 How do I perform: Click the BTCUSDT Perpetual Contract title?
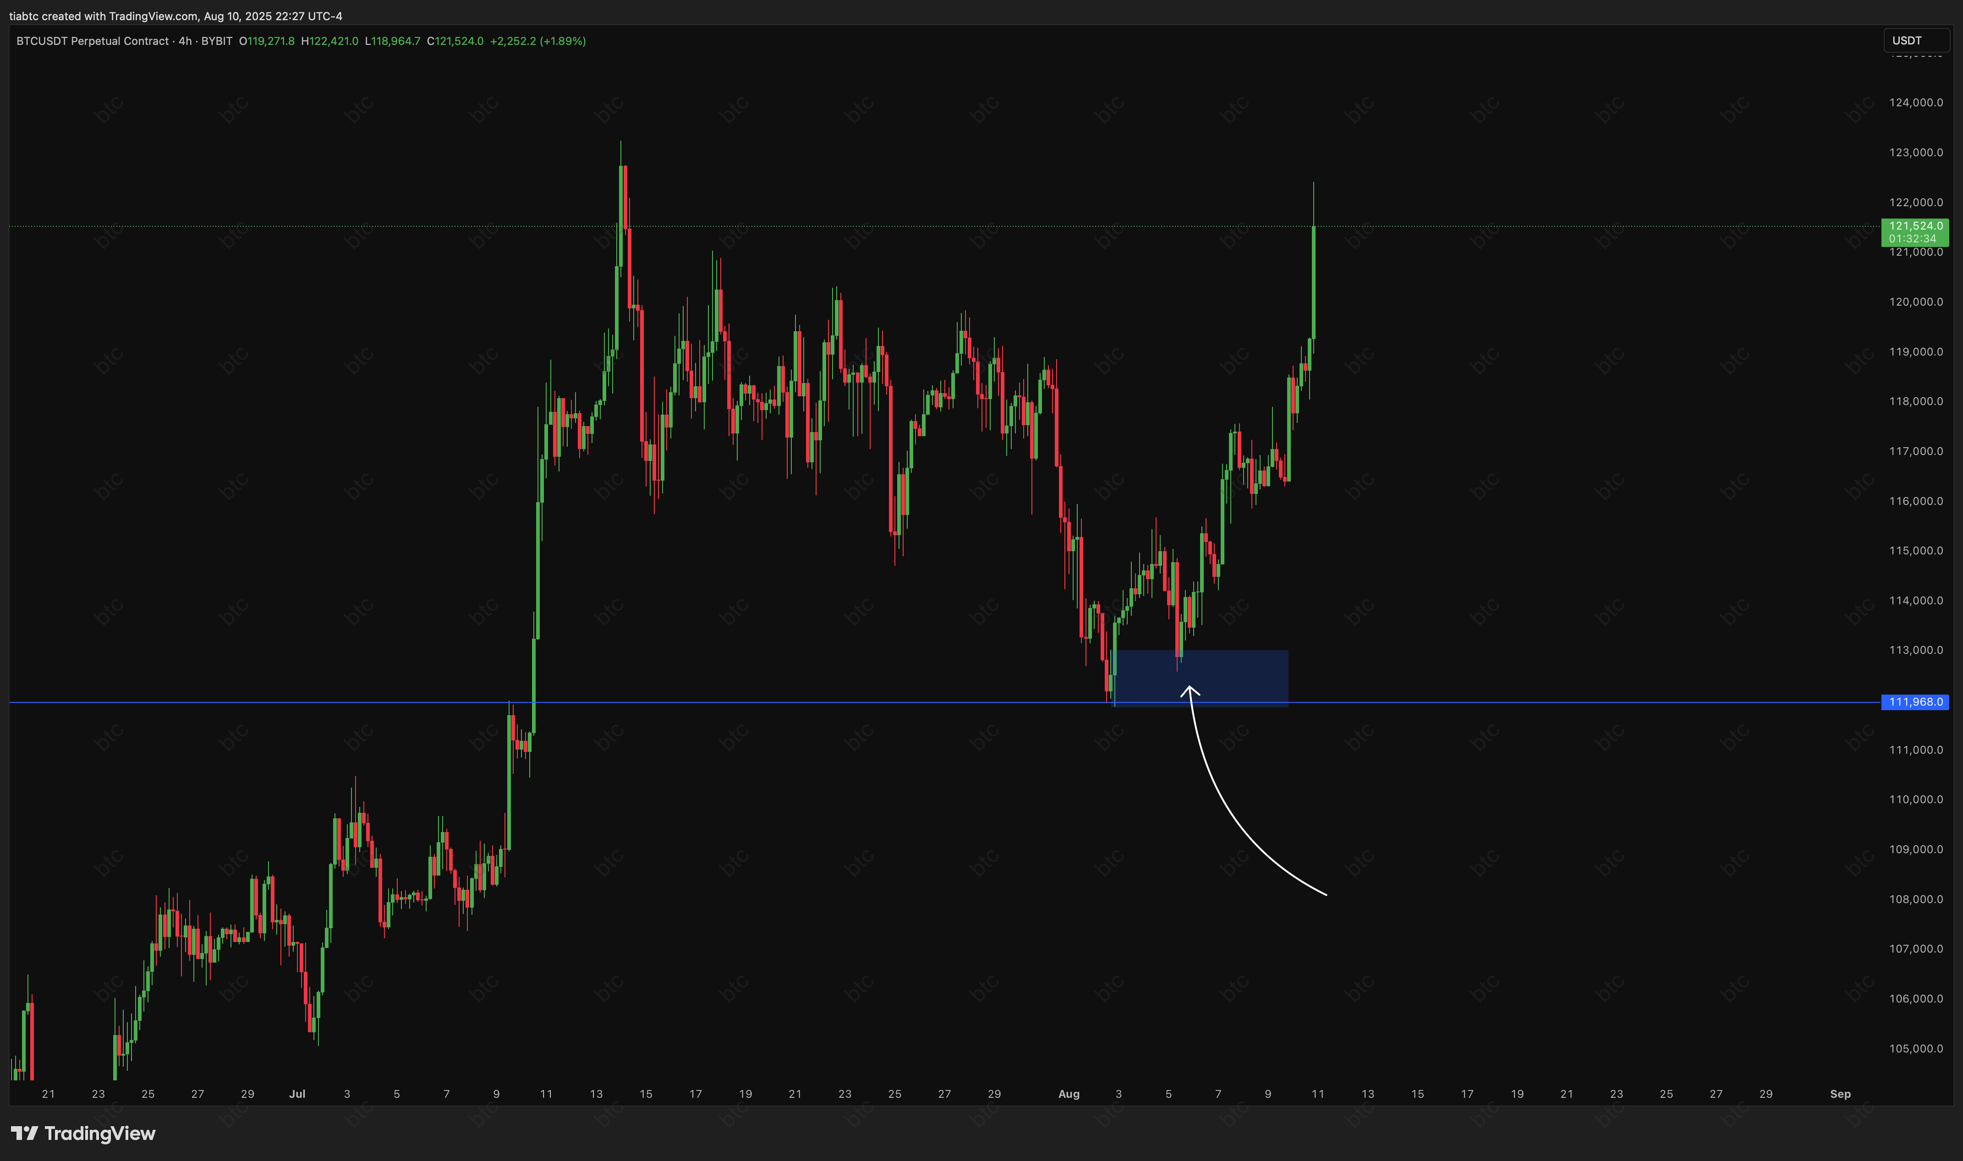[92, 41]
